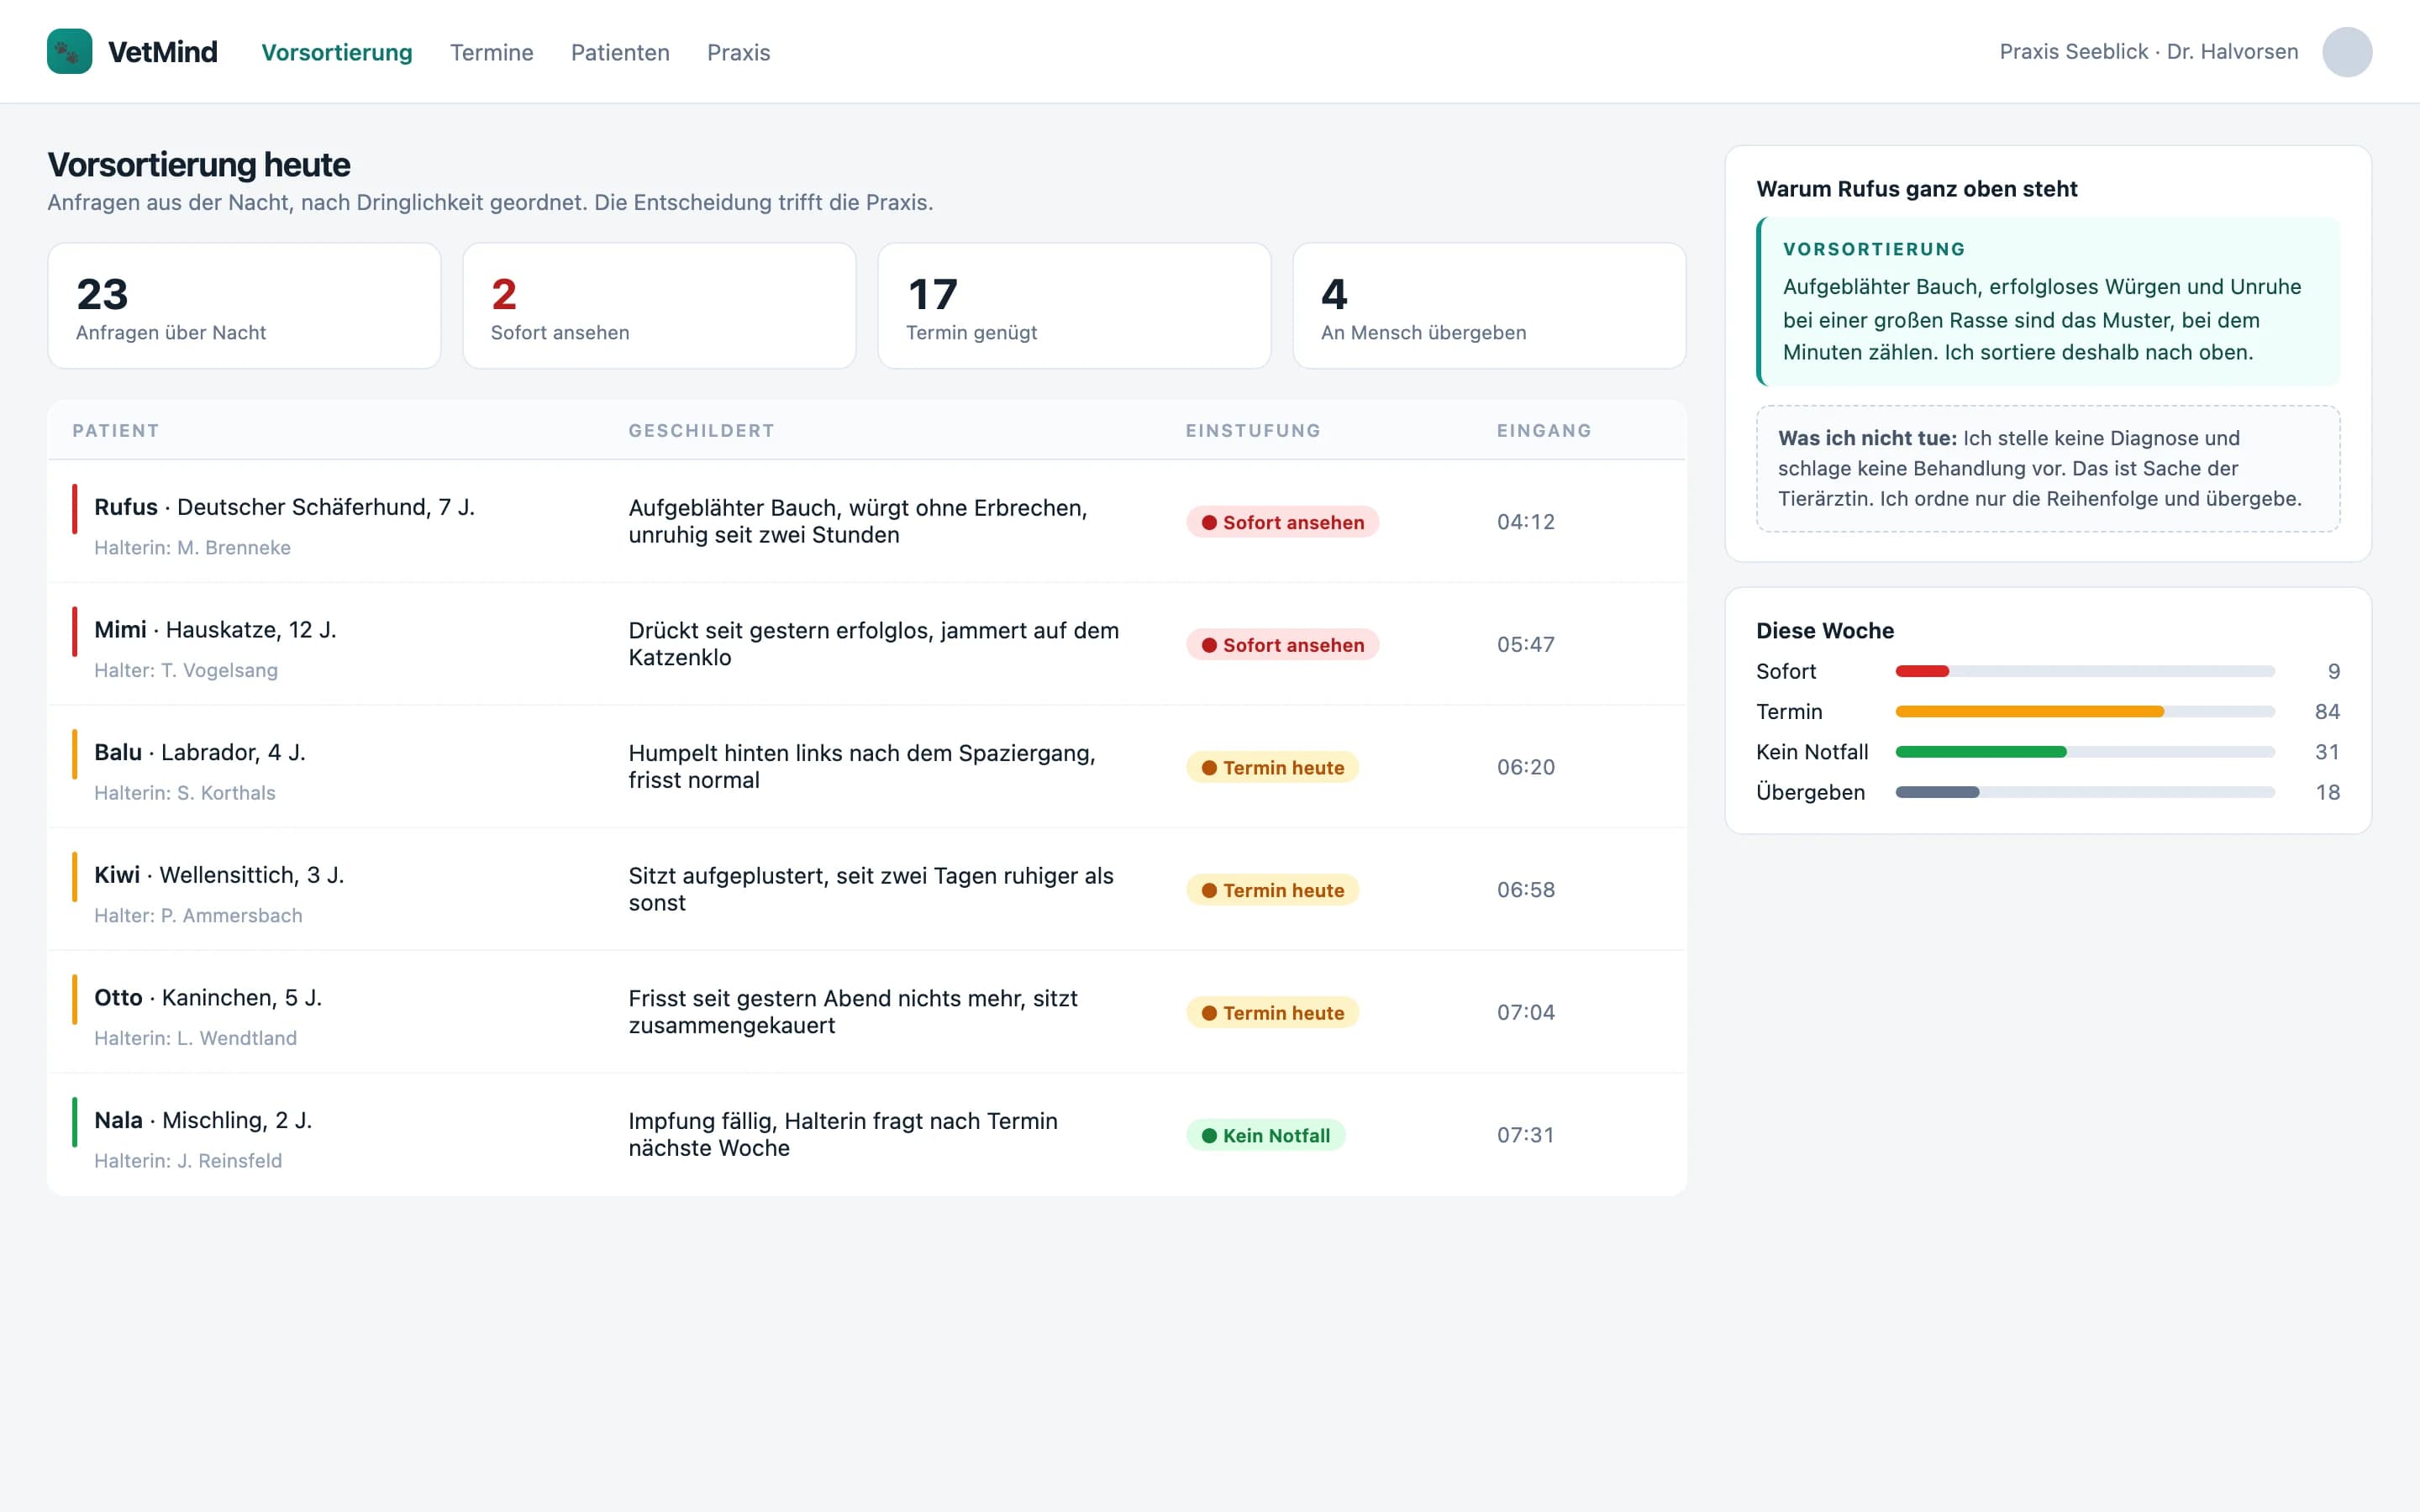2420x1512 pixels.
Task: Select the 23 Anfragen über Nacht card
Action: point(244,306)
